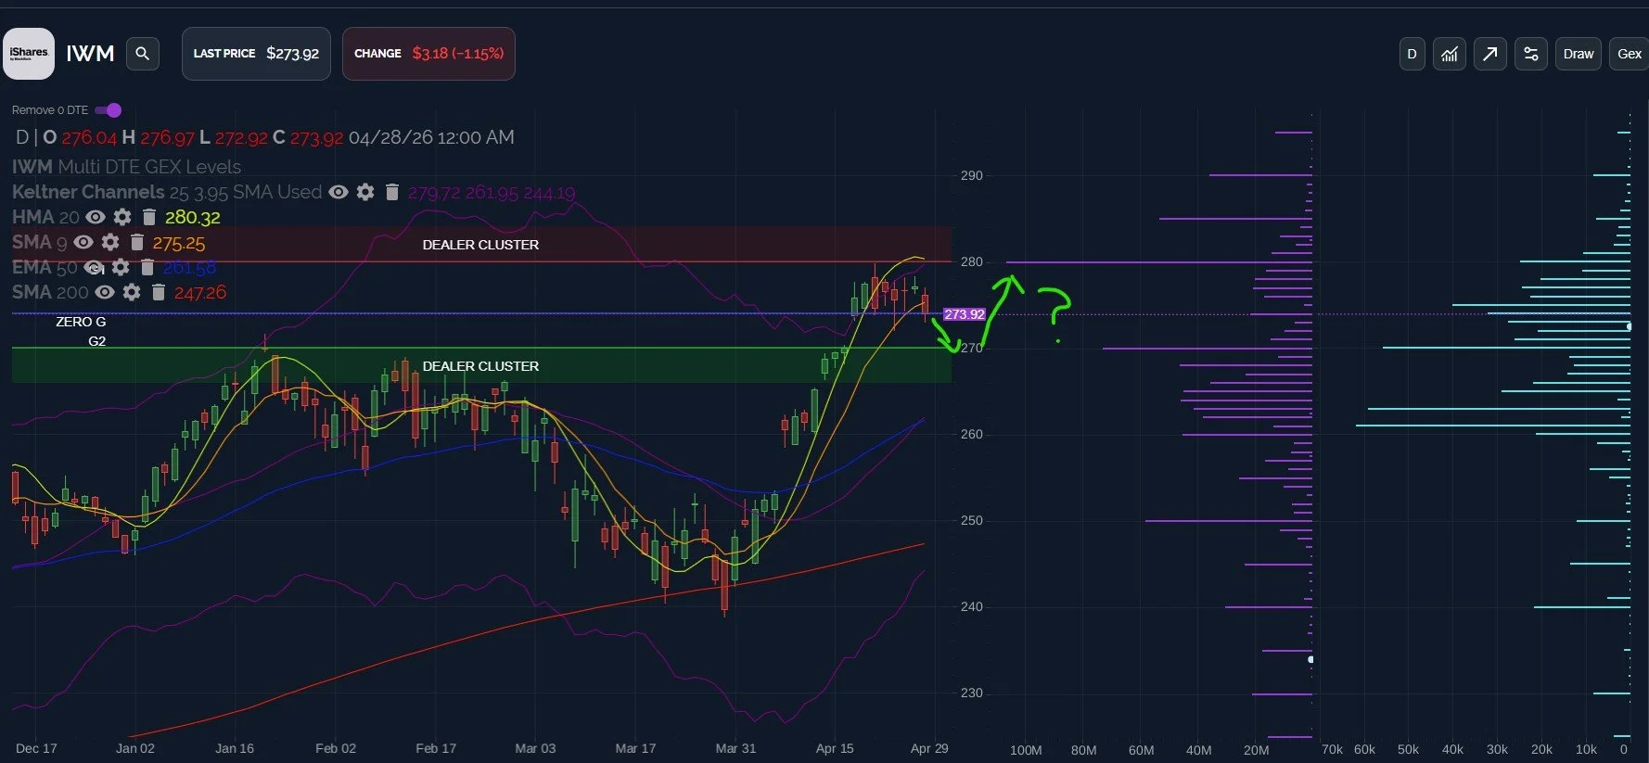Click the SMA 200 value 247.26
The image size is (1649, 763).
point(200,293)
